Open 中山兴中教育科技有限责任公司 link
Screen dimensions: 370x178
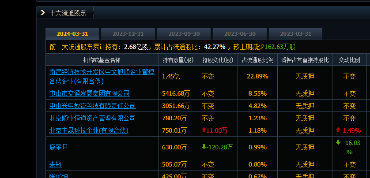click(93, 106)
